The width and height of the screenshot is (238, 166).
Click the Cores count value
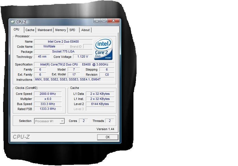point(84,121)
